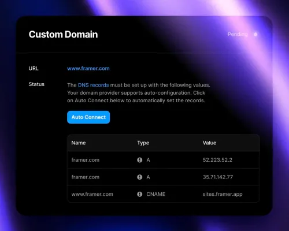289x231 pixels.
Task: Select value 35.71.142.77
Action: [218, 177]
